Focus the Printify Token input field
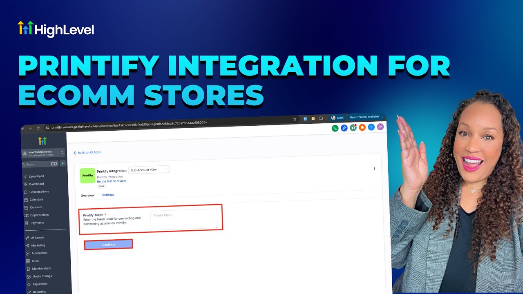The height and width of the screenshot is (294, 523). pos(184,219)
